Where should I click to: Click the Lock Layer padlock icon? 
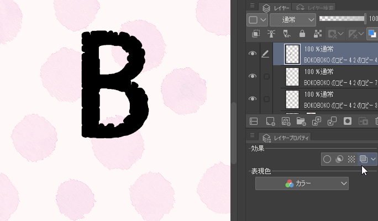(x=302, y=34)
